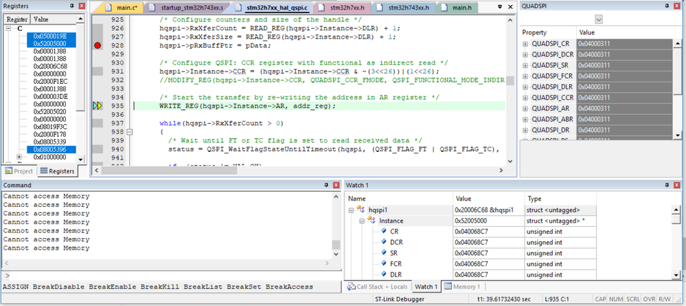Expand the QUADSPI_DCR property
The width and height of the screenshot is (686, 306).
point(525,55)
